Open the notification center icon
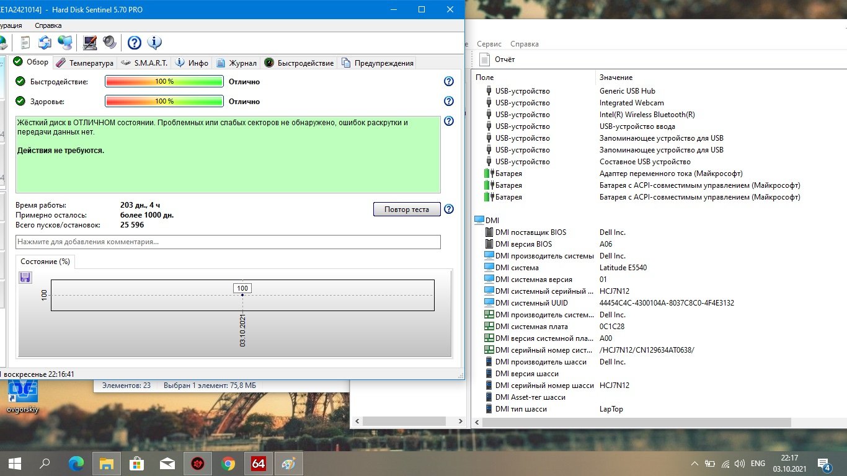 click(x=825, y=464)
